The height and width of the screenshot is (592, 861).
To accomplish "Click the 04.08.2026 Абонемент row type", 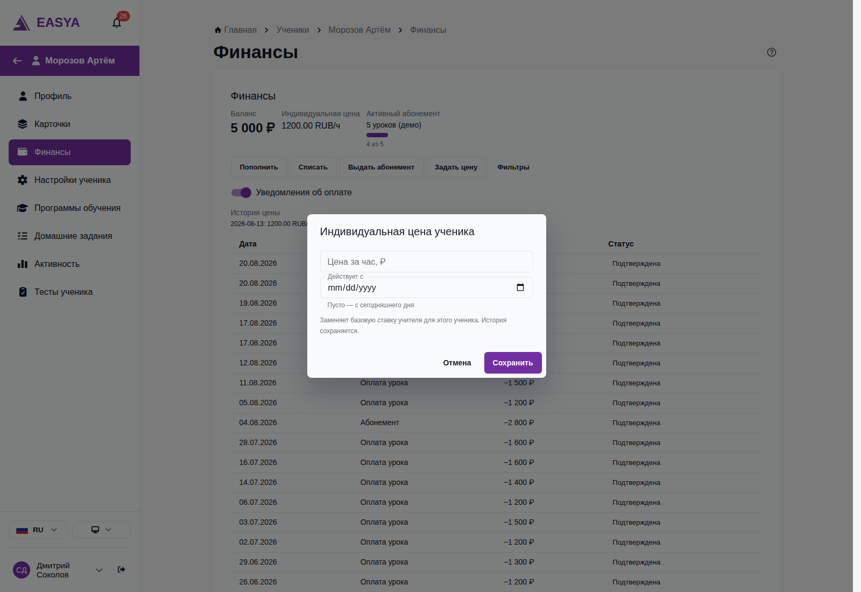I will (x=380, y=423).
